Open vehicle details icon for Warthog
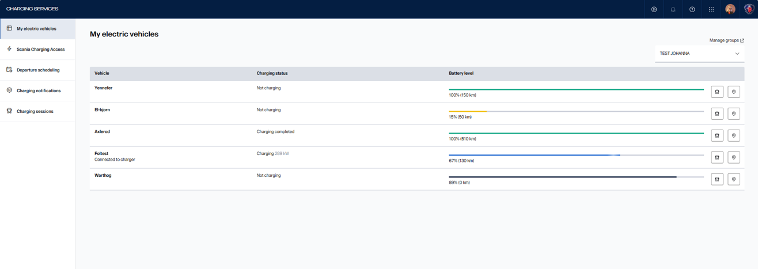The height and width of the screenshot is (269, 758). pyautogui.click(x=717, y=179)
